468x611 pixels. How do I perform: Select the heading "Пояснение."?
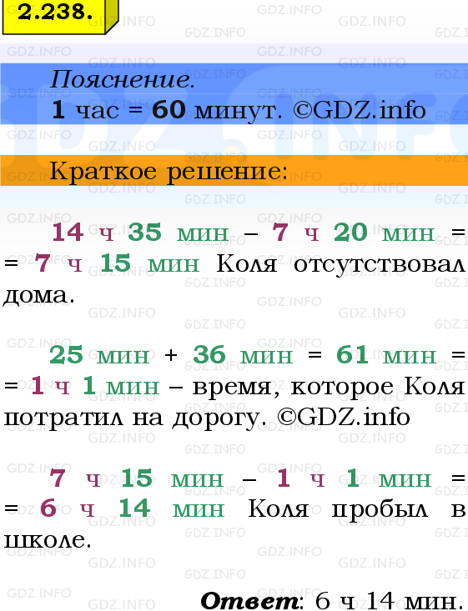pyautogui.click(x=123, y=80)
